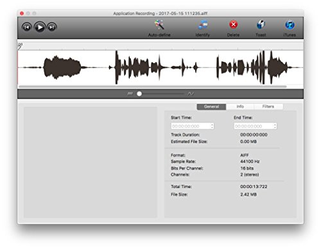Click the waveform zoom slider knob
321x249 pixels.
(139, 94)
